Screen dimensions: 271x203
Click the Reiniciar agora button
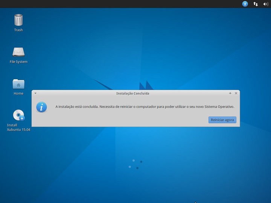tap(222, 120)
